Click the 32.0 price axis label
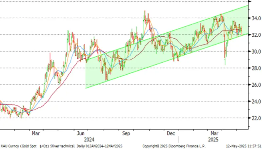The image size is (262, 149). pyautogui.click(x=256, y=35)
